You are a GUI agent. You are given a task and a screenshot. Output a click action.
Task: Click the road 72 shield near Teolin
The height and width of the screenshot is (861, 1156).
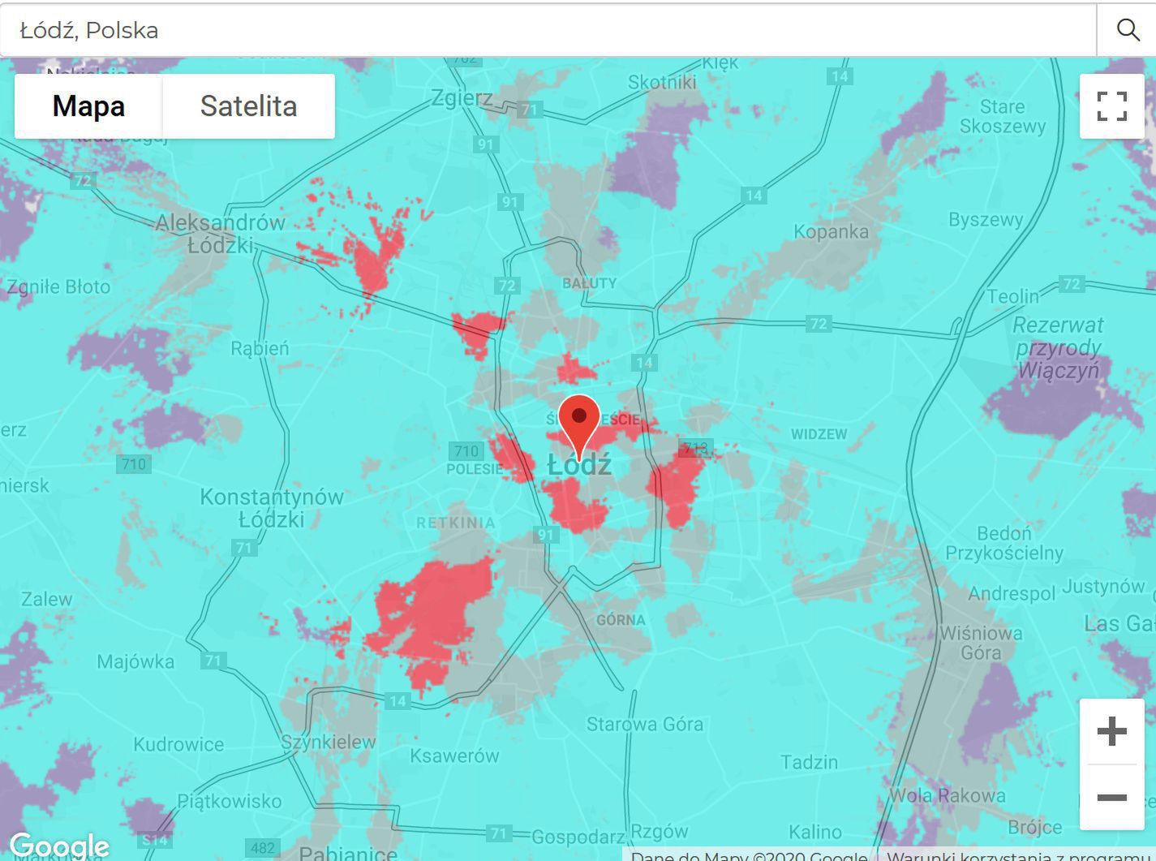point(1072,284)
